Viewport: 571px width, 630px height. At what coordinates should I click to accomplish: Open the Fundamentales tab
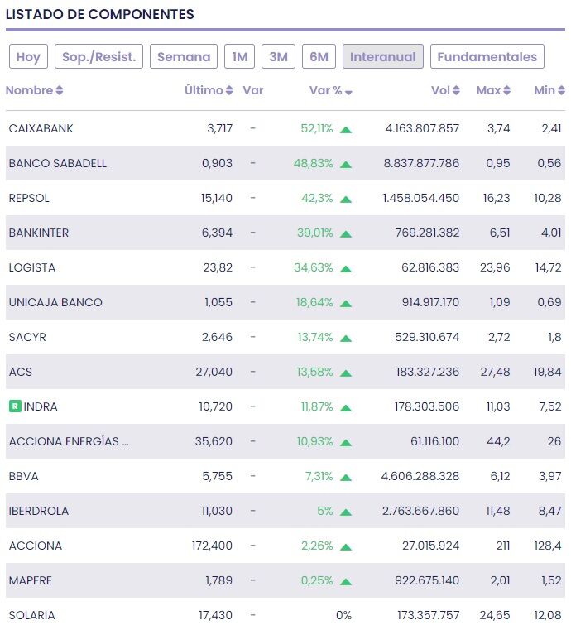[487, 57]
